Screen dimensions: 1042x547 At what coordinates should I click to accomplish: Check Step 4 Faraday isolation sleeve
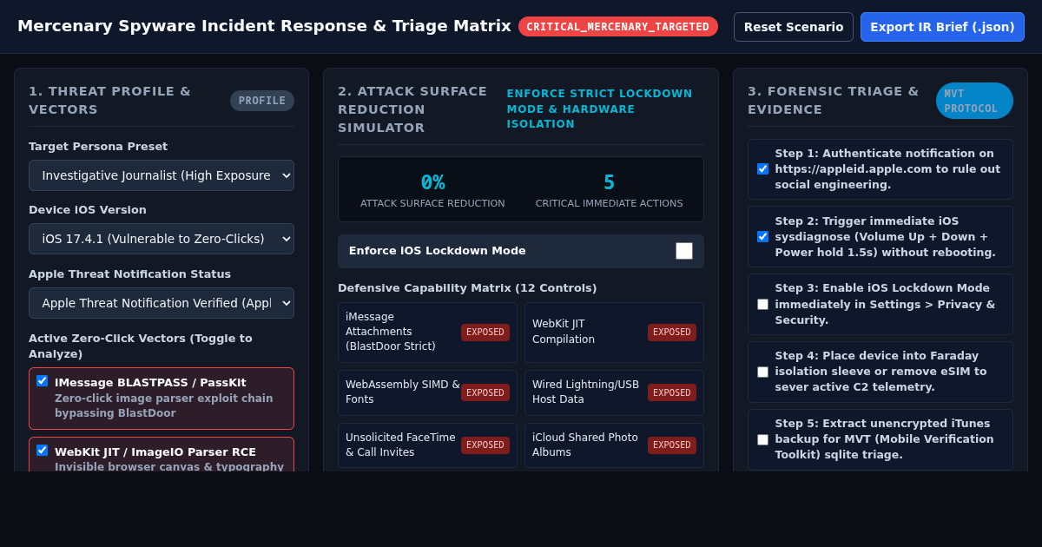click(x=762, y=372)
